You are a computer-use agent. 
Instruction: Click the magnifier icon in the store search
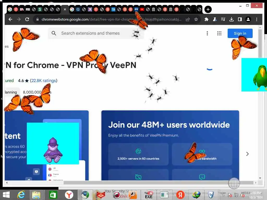pyautogui.click(x=54, y=33)
